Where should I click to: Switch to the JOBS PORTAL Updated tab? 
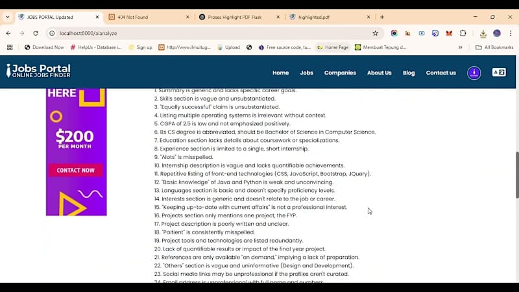58,17
